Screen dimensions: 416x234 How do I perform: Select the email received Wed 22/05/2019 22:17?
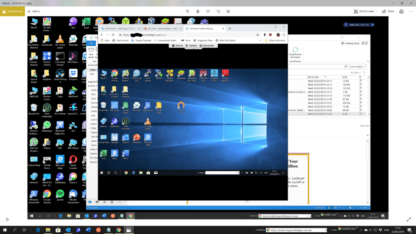[328, 81]
